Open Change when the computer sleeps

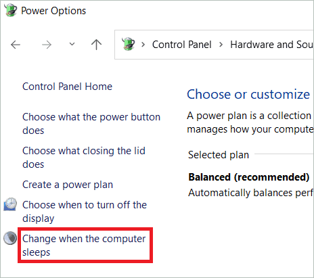tap(84, 246)
